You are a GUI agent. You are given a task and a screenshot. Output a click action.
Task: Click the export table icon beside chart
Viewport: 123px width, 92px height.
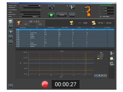(112, 58)
